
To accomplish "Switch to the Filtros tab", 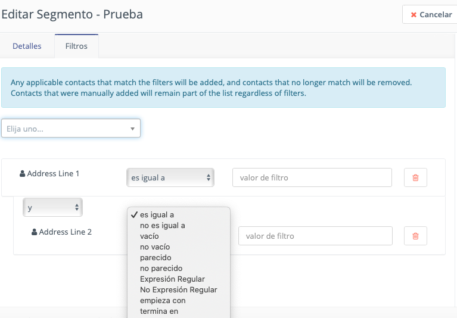I will click(x=76, y=46).
